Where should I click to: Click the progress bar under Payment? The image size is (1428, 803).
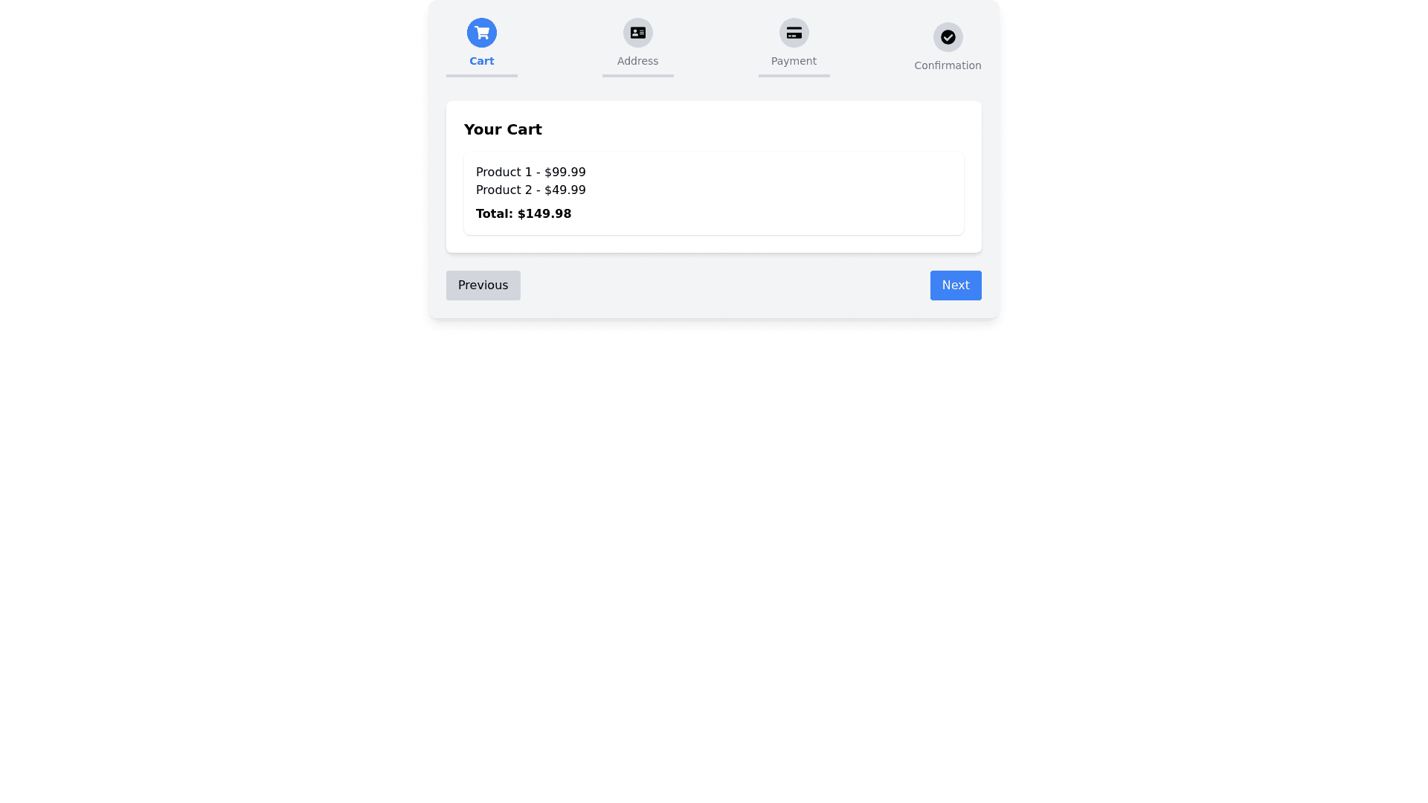(x=794, y=76)
